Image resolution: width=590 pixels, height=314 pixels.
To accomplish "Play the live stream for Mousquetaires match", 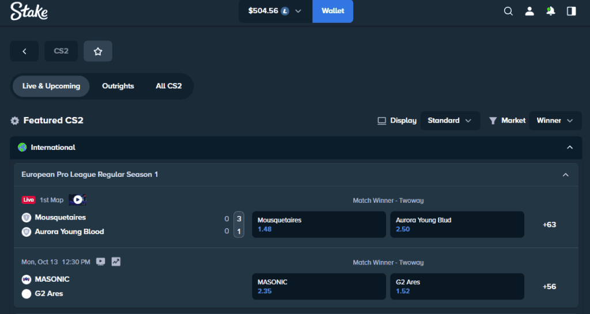I will point(77,200).
